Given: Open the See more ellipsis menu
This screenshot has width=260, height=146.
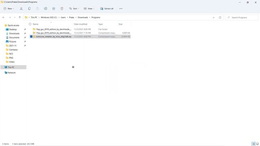Looking at the screenshot, I should pos(121,9).
